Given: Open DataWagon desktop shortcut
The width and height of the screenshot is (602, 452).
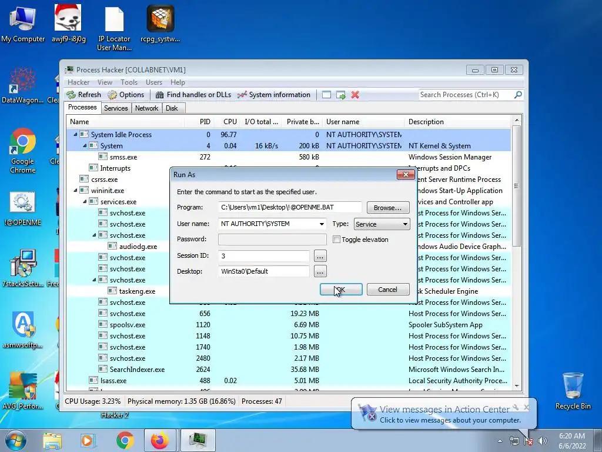Looking at the screenshot, I should coord(23,85).
